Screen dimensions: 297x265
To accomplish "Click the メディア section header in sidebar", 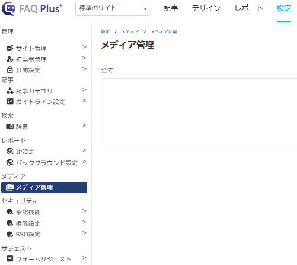I will pyautogui.click(x=14, y=176).
